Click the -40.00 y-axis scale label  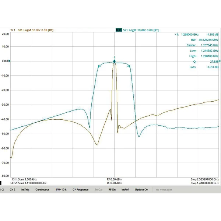(x=5, y=119)
